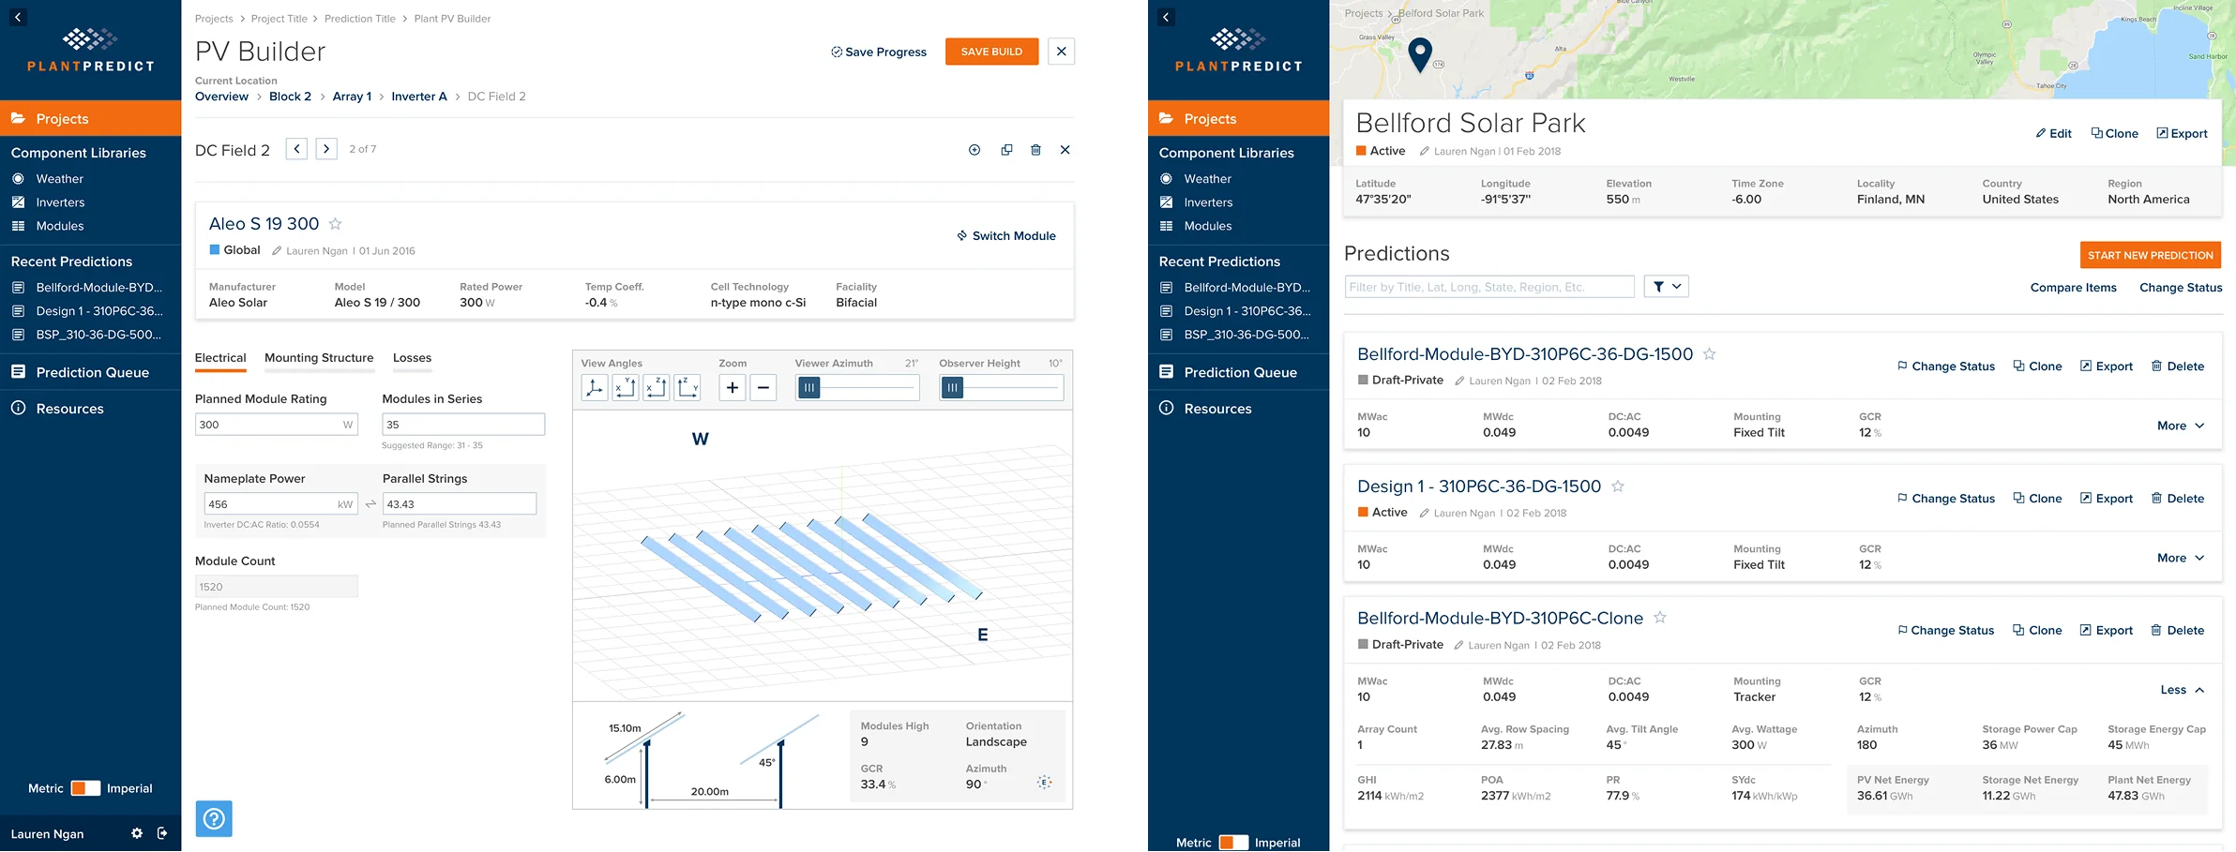Open the Inverters component library
Screen dimensions: 2236x852
coord(61,202)
